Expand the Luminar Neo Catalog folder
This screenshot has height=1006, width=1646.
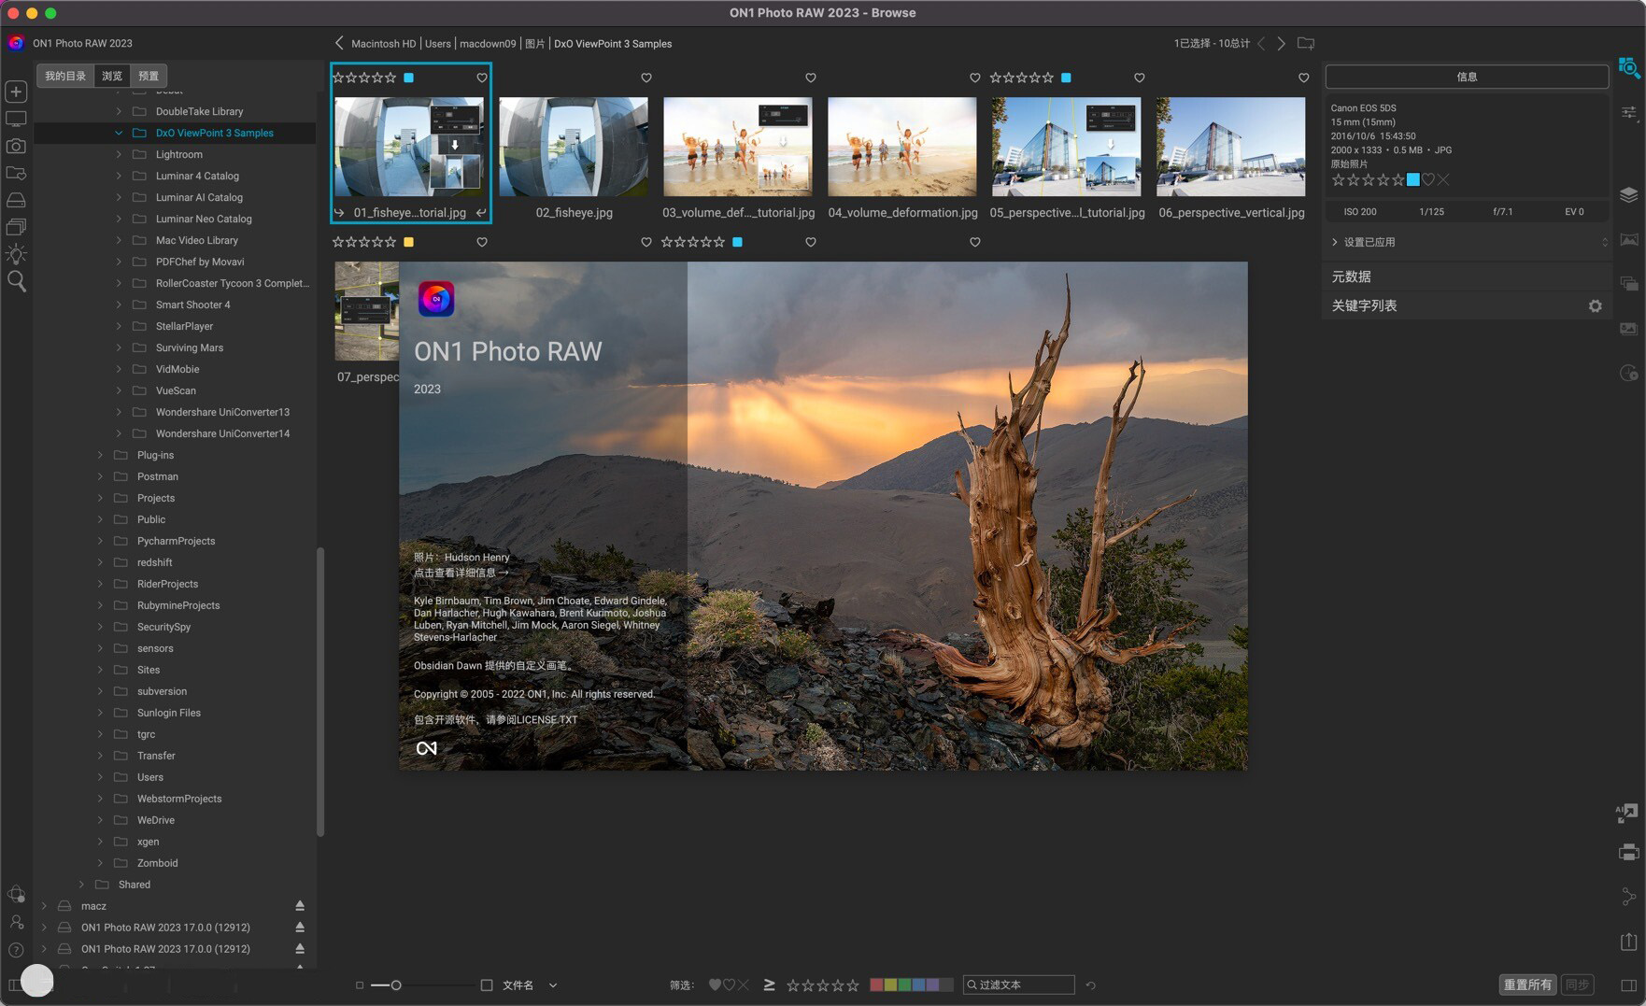tap(119, 219)
